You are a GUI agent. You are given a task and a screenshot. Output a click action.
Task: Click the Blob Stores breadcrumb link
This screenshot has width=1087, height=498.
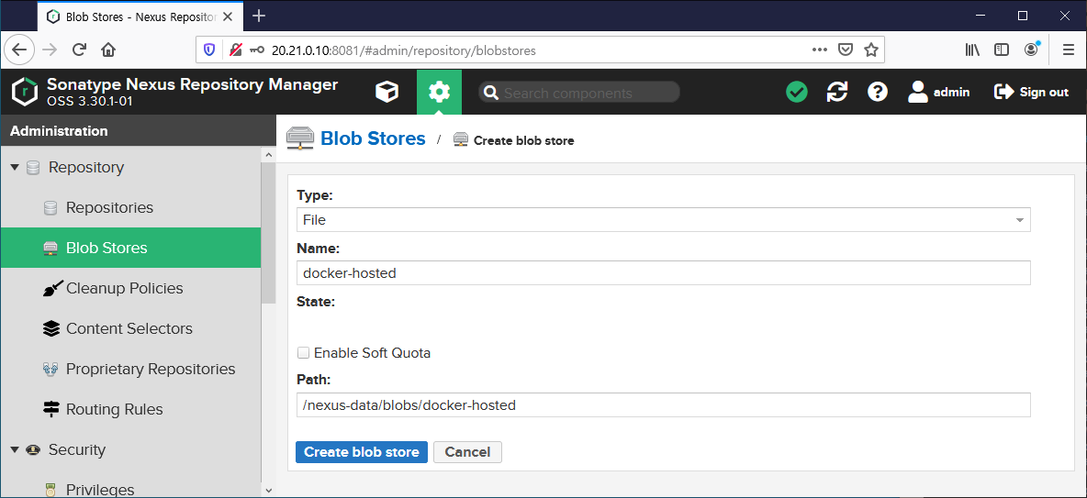[372, 138]
